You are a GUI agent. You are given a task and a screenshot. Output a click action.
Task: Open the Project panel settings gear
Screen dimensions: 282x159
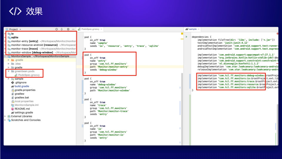[x=68, y=29]
